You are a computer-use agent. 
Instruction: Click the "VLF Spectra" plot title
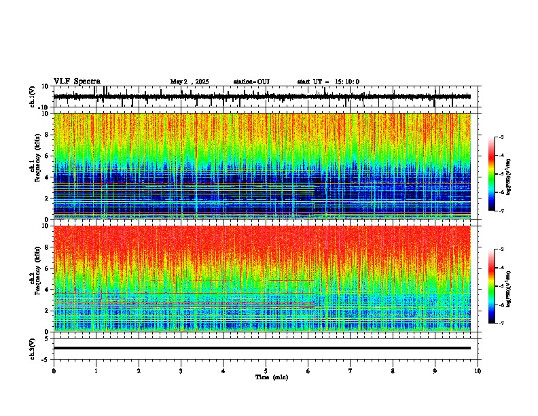click(x=77, y=82)
